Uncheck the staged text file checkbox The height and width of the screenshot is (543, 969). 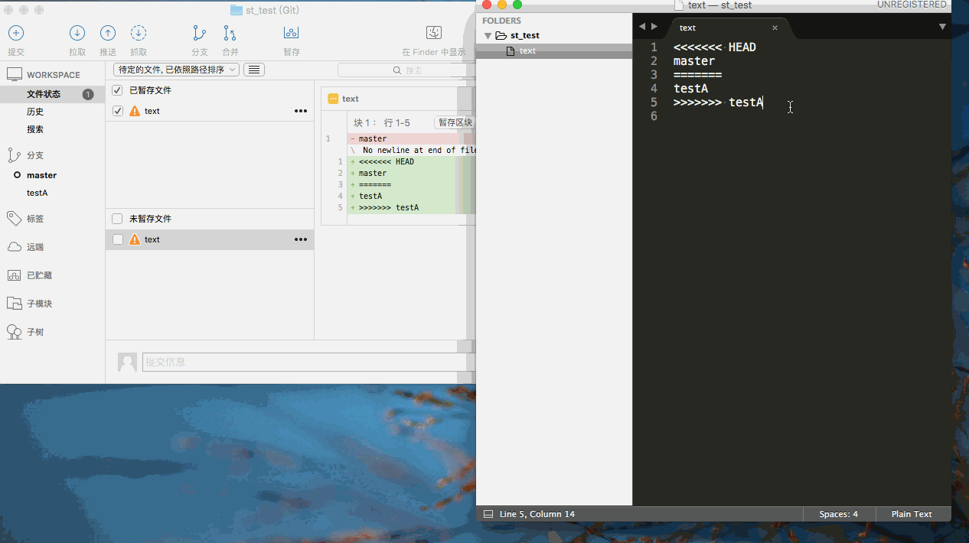pyautogui.click(x=117, y=111)
